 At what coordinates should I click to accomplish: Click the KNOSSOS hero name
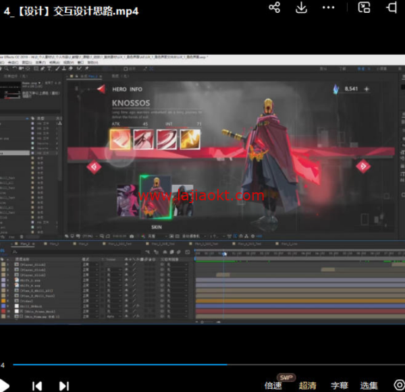tap(131, 103)
